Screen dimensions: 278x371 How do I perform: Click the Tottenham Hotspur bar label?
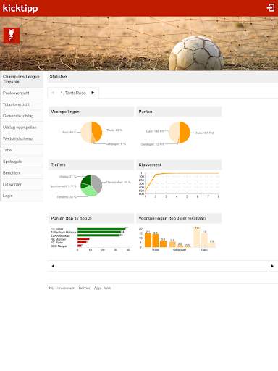click(x=64, y=232)
